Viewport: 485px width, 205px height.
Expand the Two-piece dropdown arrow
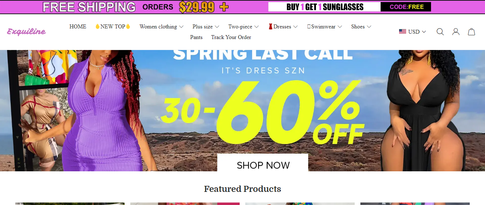(256, 27)
